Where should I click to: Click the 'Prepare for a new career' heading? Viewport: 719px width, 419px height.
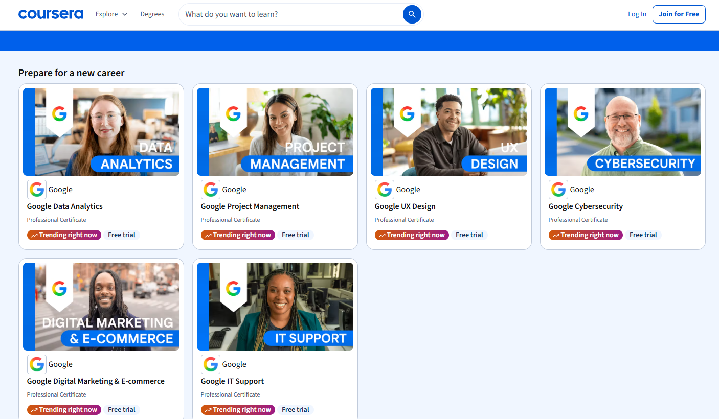click(x=72, y=73)
